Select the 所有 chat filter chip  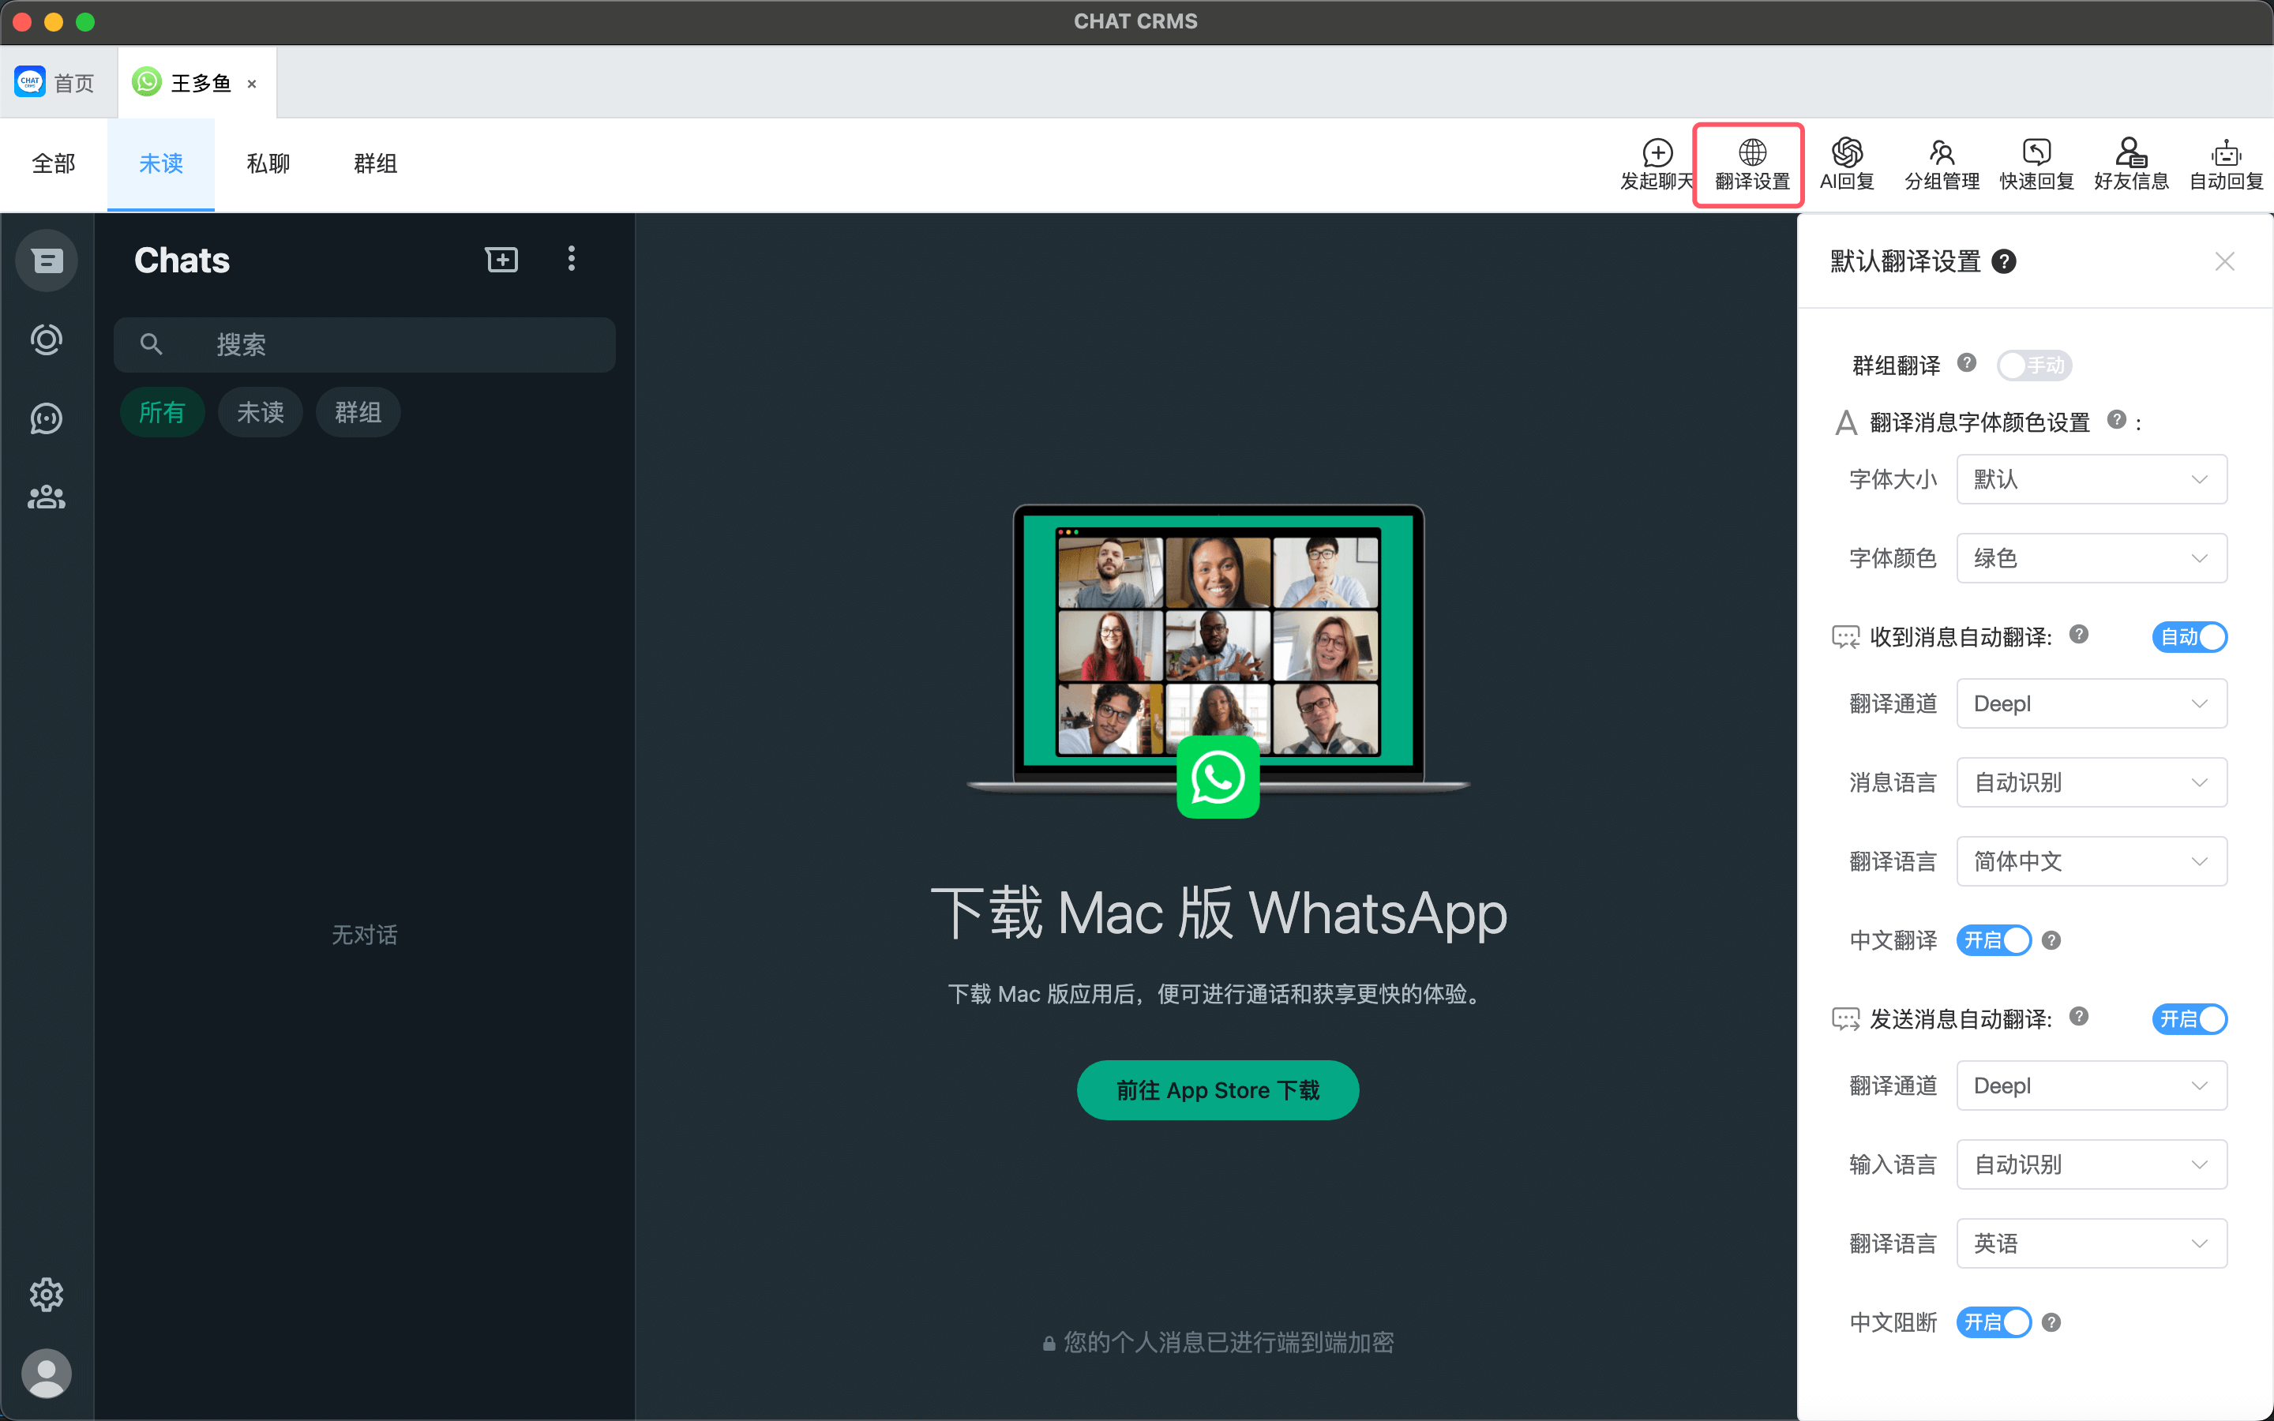click(x=163, y=413)
